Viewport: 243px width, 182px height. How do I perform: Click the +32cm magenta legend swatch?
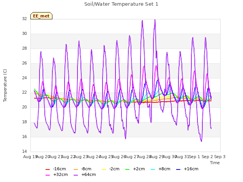47,175
